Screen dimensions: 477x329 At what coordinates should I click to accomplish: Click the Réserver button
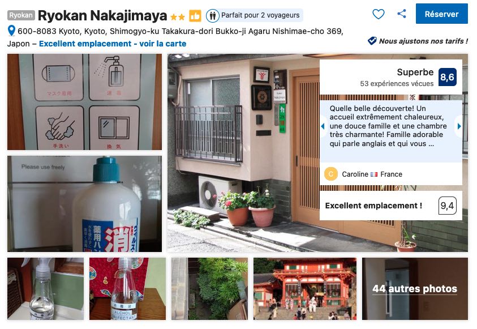coord(442,14)
